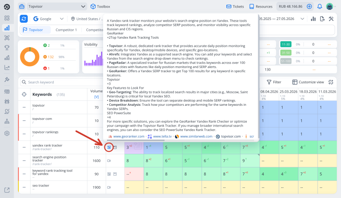This screenshot has height=198, width=341.
Task: Select the 31-50 position range badge
Action: [x=286, y=53]
